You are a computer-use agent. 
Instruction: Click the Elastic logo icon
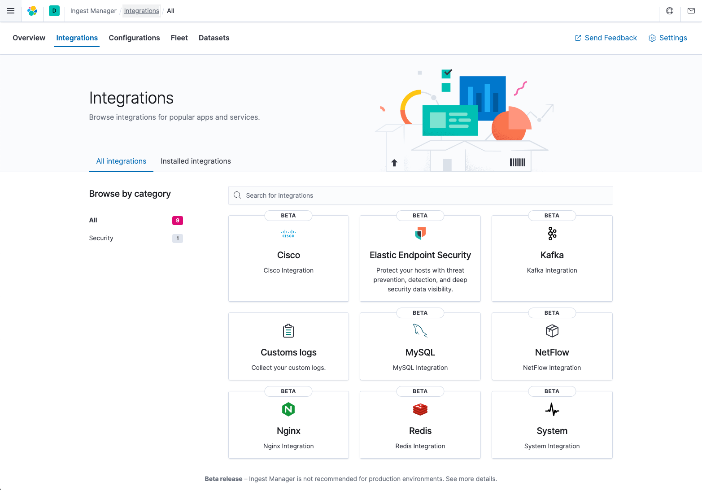(32, 11)
